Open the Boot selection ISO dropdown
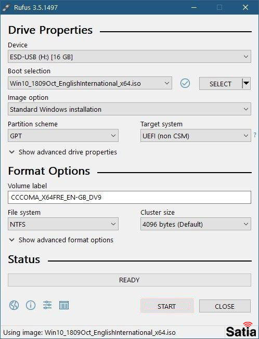259x339 pixels. [90, 83]
